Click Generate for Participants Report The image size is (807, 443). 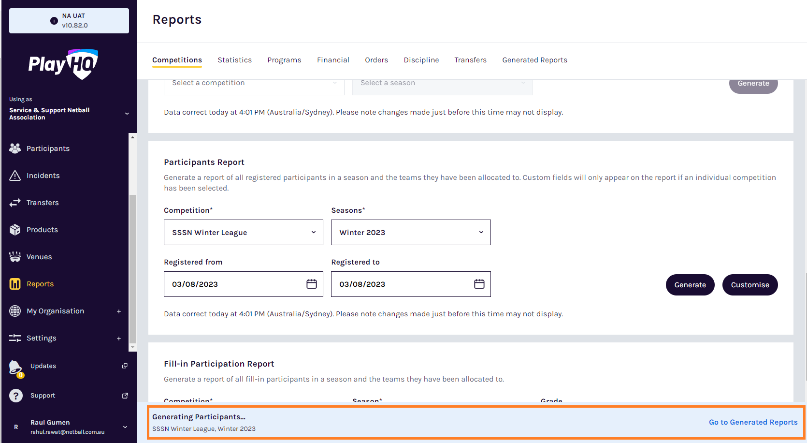tap(690, 285)
